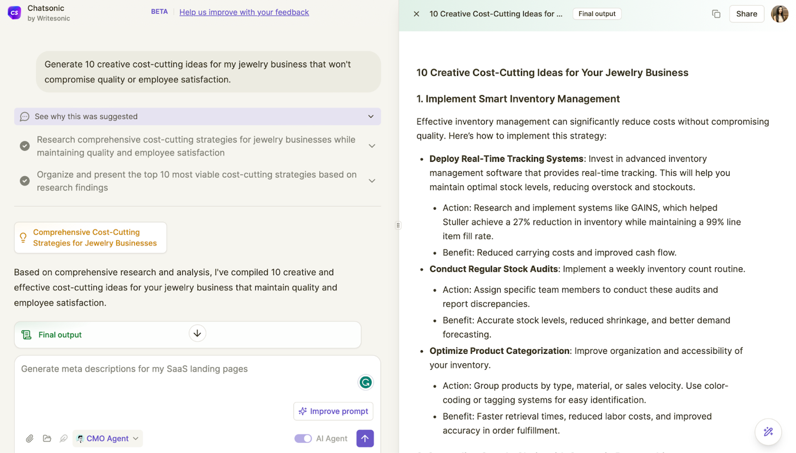Screen dimensions: 796x453
Task: Click the 'by Writesonic' subtitle
Action: point(49,18)
